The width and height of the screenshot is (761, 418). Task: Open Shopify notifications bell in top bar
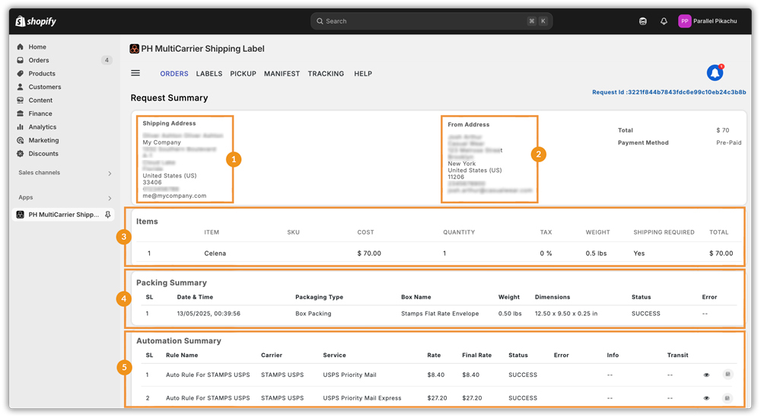tap(664, 21)
